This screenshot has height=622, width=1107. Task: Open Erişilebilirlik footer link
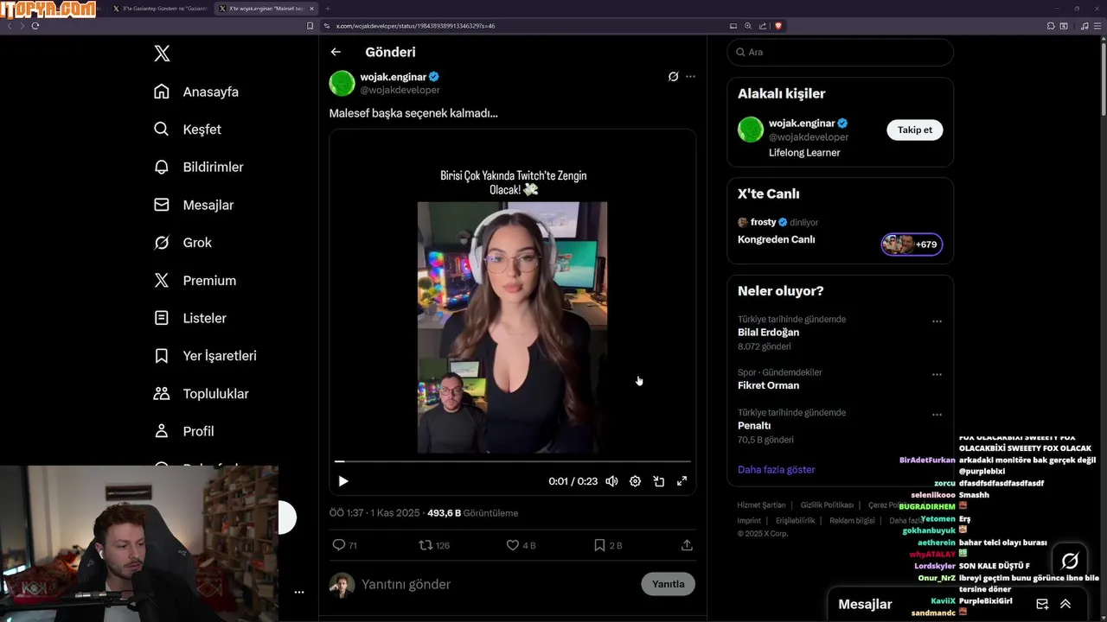(795, 521)
